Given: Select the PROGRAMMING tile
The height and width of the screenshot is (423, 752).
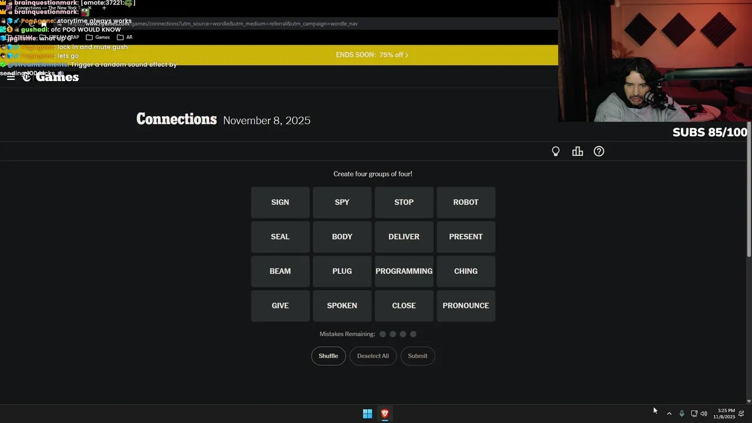Looking at the screenshot, I should (x=404, y=271).
